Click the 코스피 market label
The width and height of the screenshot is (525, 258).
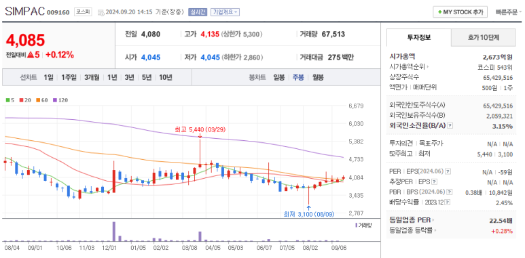click(x=83, y=12)
